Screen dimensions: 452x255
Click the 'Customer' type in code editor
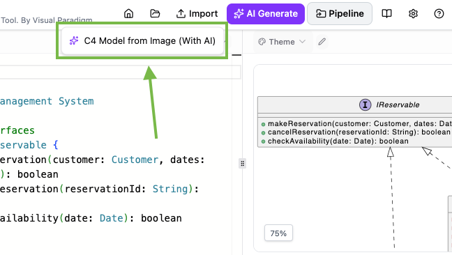[x=135, y=160]
